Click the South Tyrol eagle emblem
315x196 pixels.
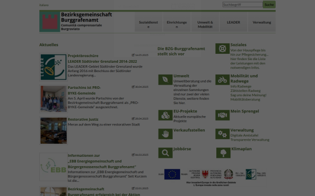coord(205,174)
